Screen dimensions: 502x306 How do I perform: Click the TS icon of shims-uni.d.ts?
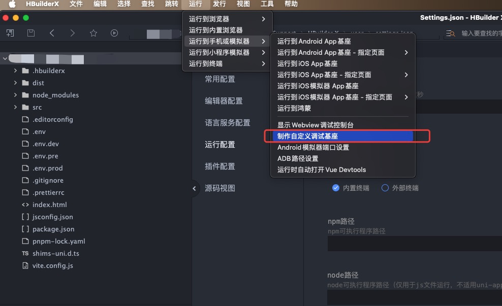25,253
